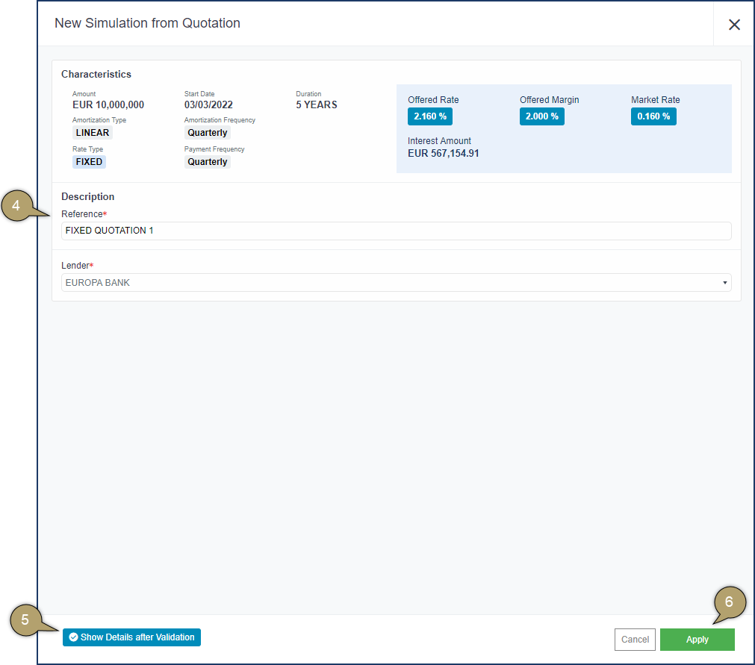This screenshot has height=665, width=755.
Task: Click the FIXED rate type badge
Action: coord(89,162)
